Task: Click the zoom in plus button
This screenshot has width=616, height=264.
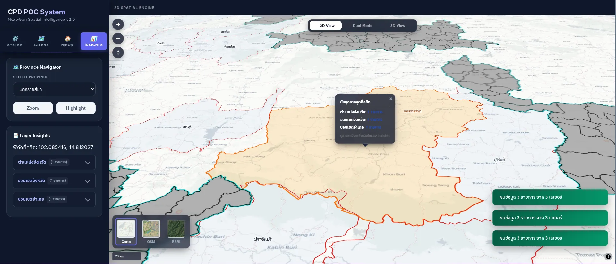Action: point(118,24)
